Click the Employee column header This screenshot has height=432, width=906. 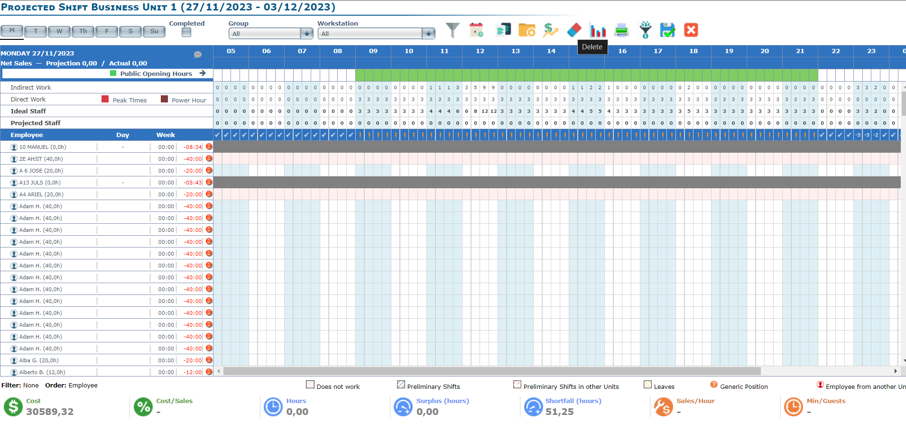point(27,135)
